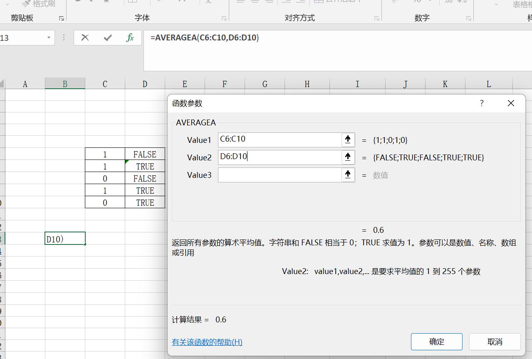Click cell C8 containing 0 beside FALSE
The height and width of the screenshot is (359, 532).
click(x=105, y=178)
